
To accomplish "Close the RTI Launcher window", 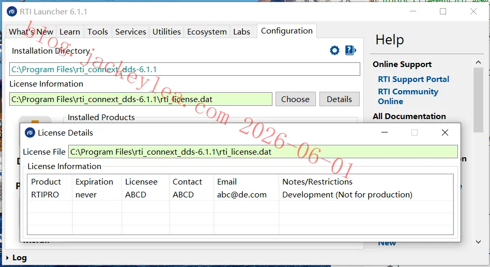I will click(473, 11).
